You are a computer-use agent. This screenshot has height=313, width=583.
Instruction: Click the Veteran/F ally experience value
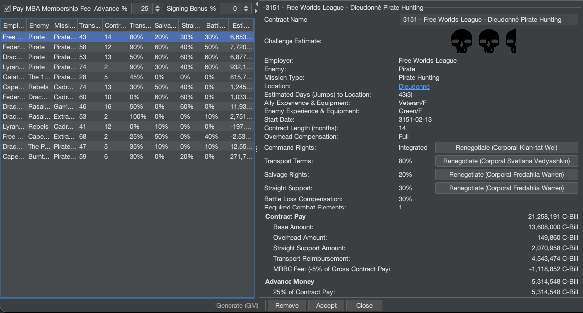pyautogui.click(x=412, y=103)
